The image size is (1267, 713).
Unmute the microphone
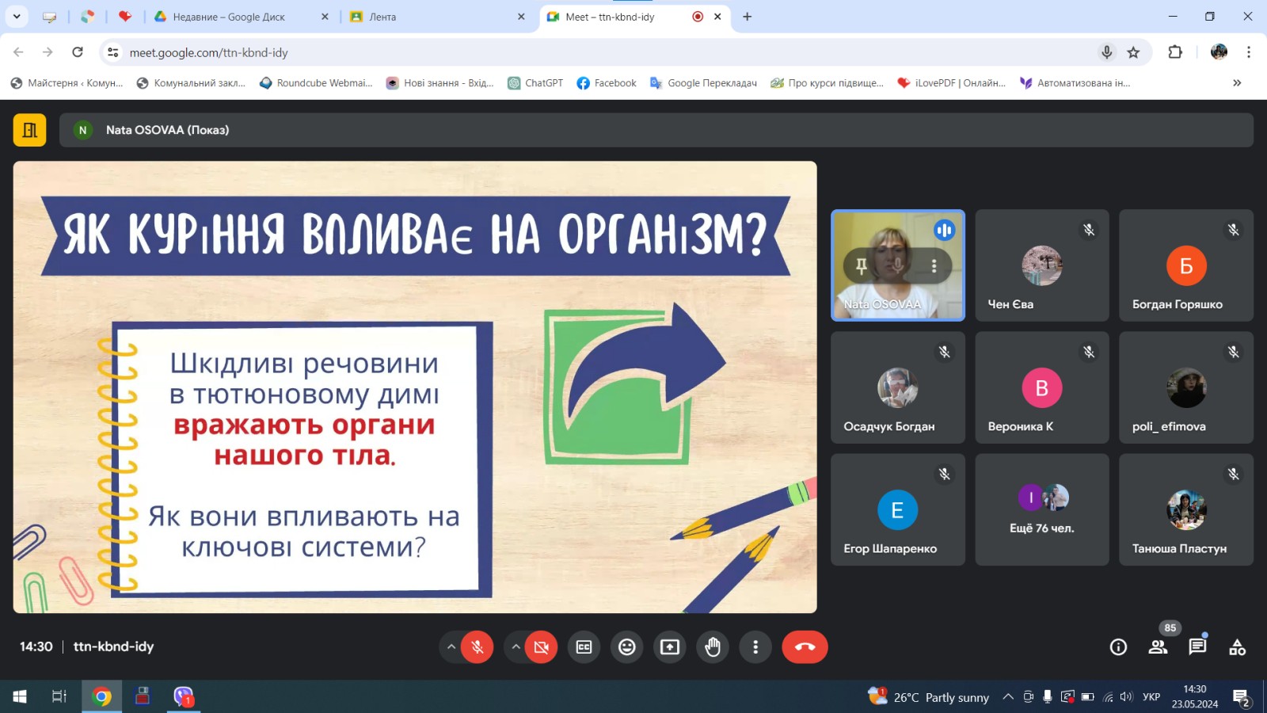[478, 647]
